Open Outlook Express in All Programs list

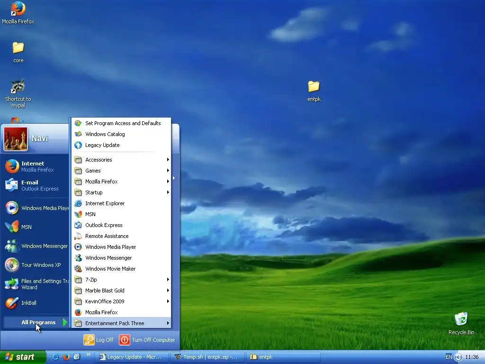(121, 225)
